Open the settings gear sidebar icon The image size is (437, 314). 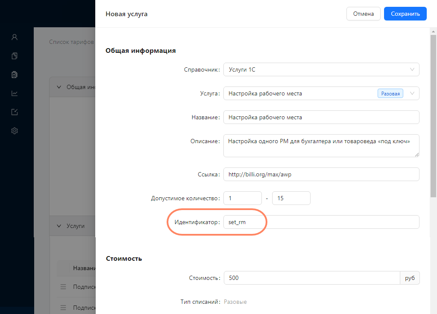pos(15,131)
